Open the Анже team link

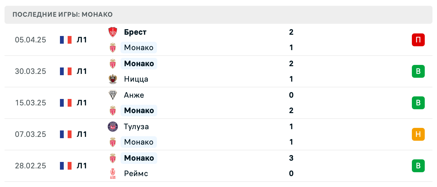(x=134, y=95)
